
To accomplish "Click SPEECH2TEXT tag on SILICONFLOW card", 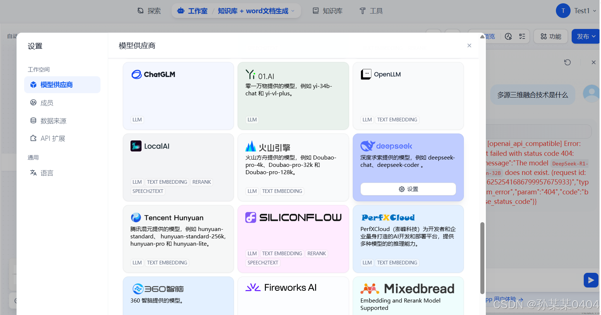I will [263, 263].
